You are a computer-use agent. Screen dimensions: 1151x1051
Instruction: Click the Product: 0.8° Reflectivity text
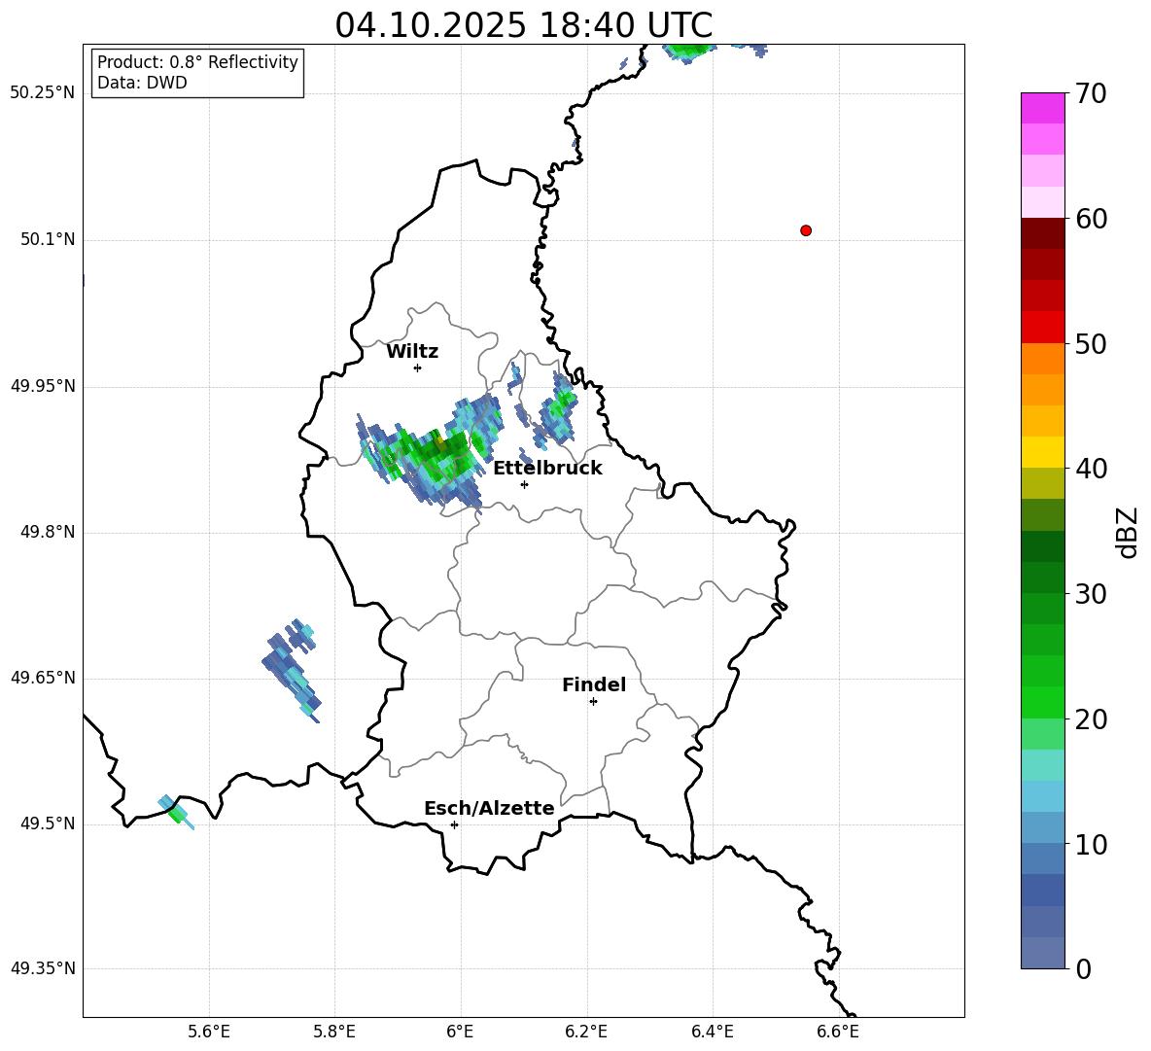pyautogui.click(x=197, y=61)
